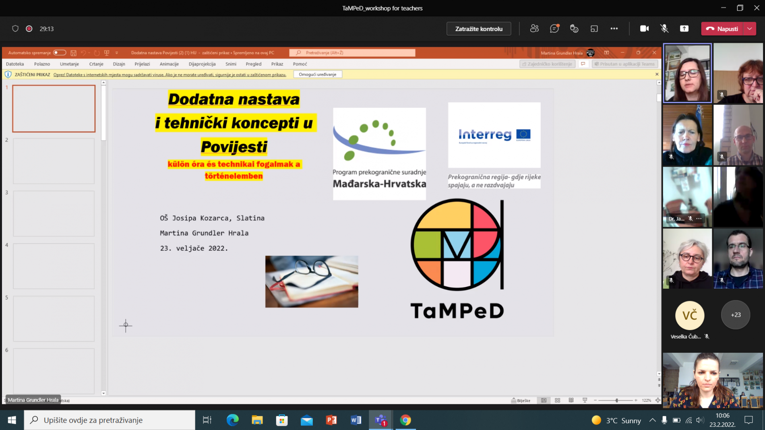765x430 pixels.
Task: Click the undo arrow in PowerPoint
Action: [83, 53]
